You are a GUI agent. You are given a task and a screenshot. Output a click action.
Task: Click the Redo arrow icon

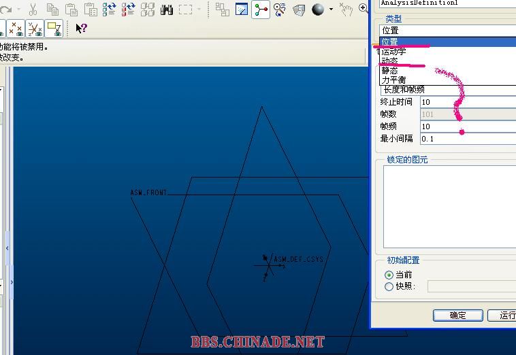click(6, 10)
